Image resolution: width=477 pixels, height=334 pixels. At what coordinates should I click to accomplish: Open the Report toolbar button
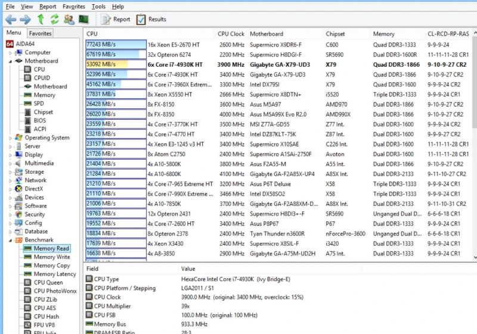[116, 20]
